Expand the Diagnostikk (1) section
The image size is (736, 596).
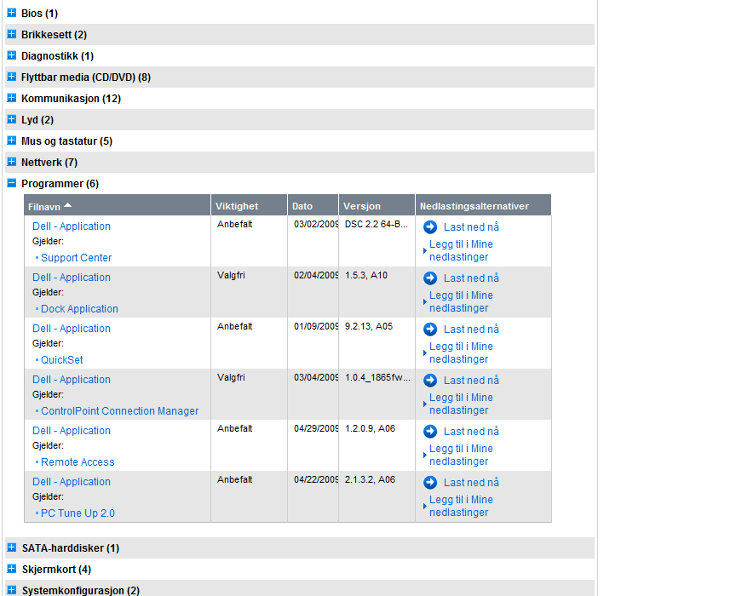tap(12, 55)
